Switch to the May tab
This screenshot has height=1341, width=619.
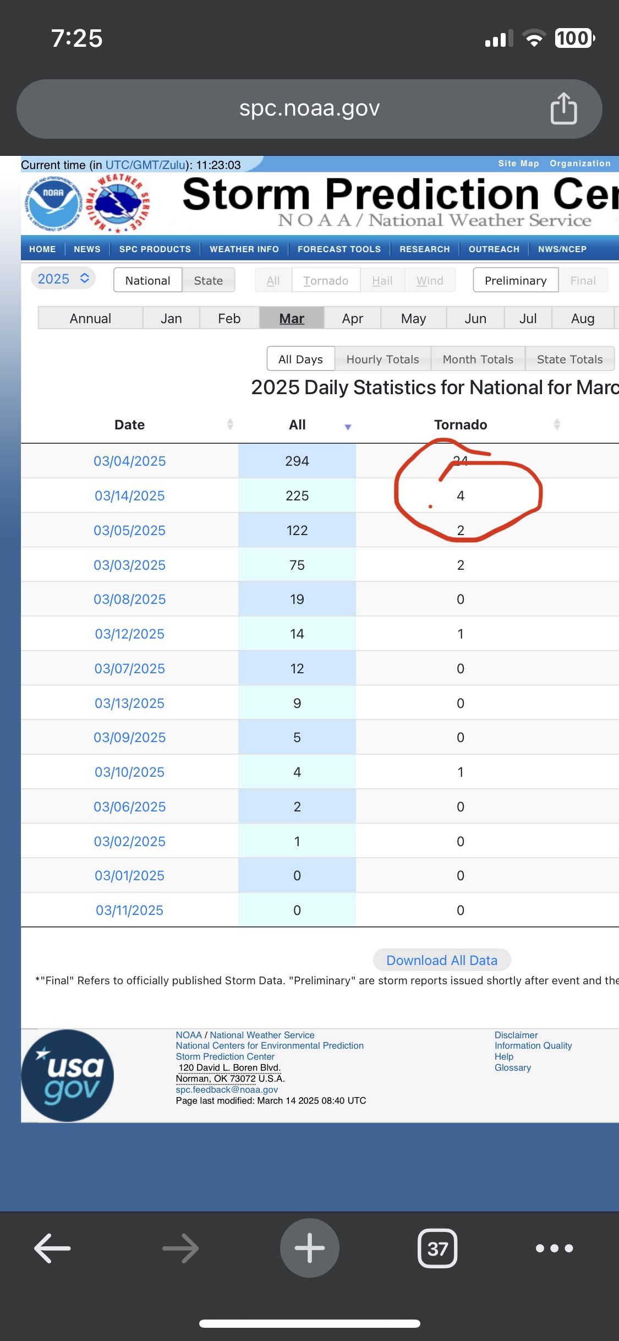point(413,318)
